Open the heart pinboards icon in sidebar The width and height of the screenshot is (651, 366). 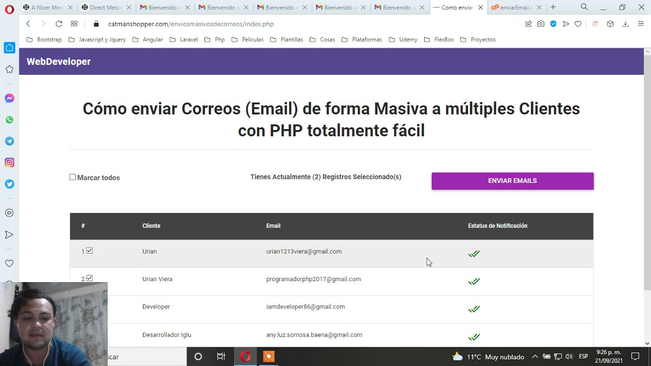click(9, 263)
